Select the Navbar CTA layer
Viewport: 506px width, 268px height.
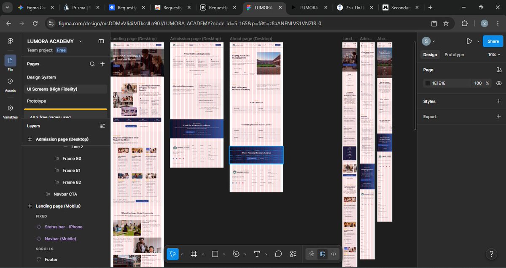coord(65,194)
